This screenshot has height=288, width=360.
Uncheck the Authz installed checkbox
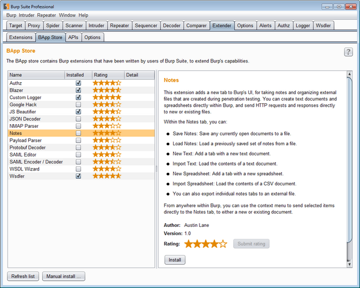tap(78, 83)
